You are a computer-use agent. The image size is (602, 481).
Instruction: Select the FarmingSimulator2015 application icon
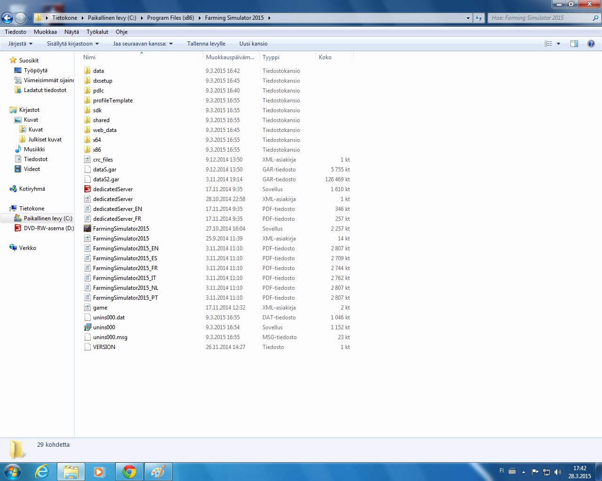click(x=87, y=229)
